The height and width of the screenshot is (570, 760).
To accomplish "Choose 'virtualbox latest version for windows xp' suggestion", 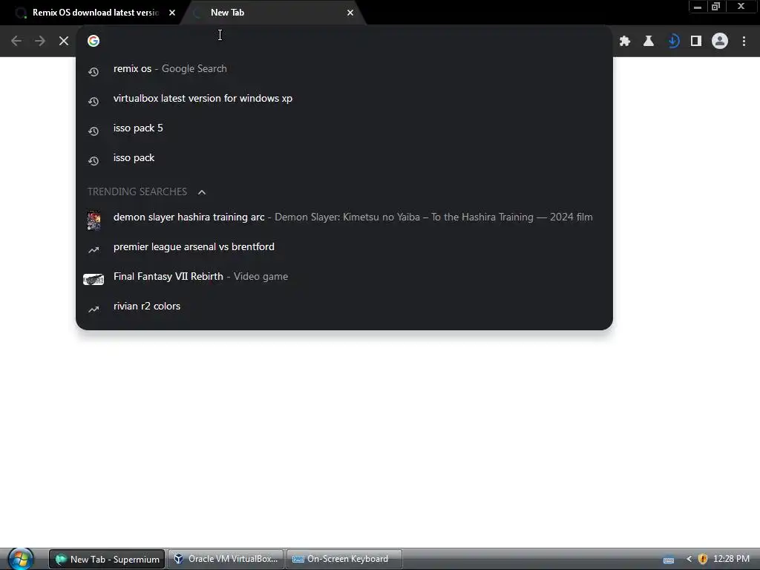I will (344, 99).
